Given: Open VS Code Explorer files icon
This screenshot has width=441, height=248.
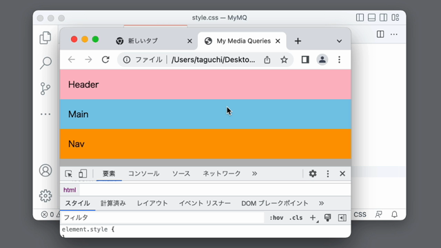Looking at the screenshot, I should [x=45, y=38].
